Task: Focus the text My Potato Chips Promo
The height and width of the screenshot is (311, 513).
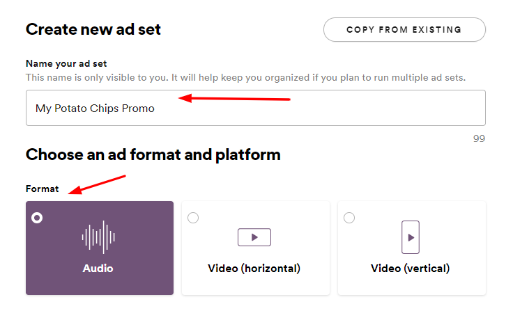Action: pos(95,109)
